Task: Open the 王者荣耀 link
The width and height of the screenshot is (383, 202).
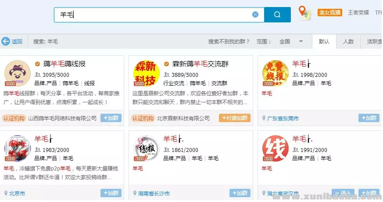Action: 359,13
